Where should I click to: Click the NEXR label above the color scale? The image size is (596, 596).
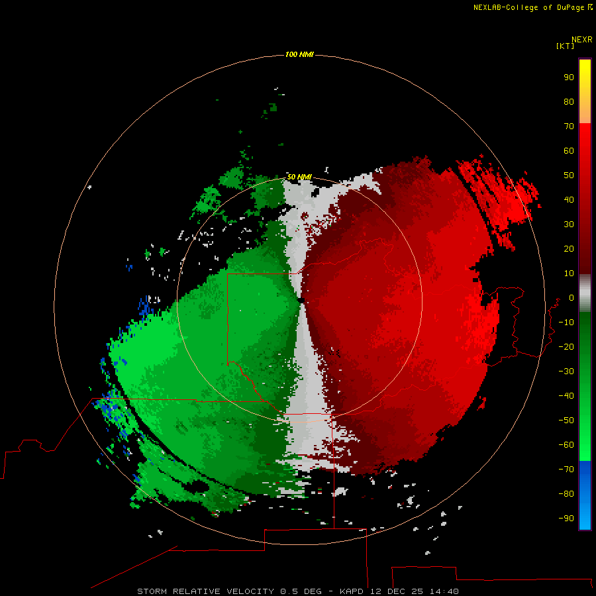582,40
